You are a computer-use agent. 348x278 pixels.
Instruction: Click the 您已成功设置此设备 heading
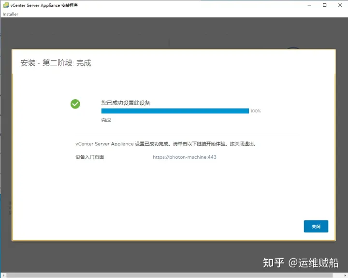click(x=126, y=103)
